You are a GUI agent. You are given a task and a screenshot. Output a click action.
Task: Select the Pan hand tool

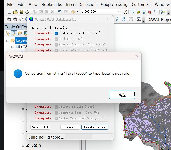21,19
